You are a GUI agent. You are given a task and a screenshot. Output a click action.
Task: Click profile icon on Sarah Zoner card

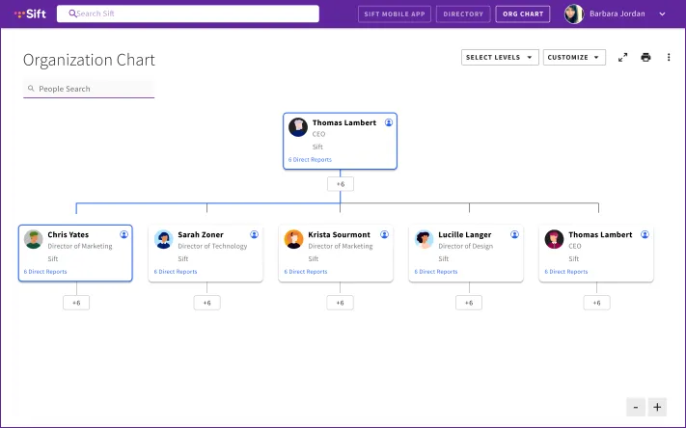[254, 234]
